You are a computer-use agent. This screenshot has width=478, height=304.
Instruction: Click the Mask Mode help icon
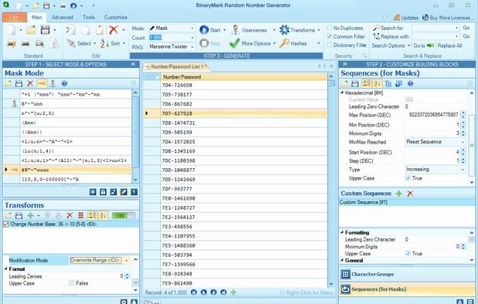point(64,83)
